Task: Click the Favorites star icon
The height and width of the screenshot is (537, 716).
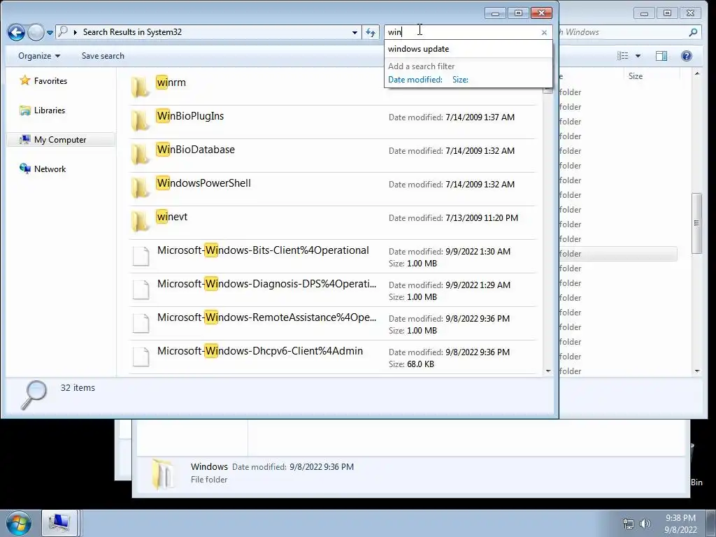Action: [x=24, y=80]
